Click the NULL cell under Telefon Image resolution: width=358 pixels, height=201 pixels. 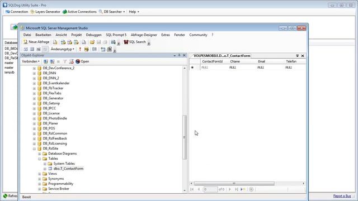coord(289,68)
